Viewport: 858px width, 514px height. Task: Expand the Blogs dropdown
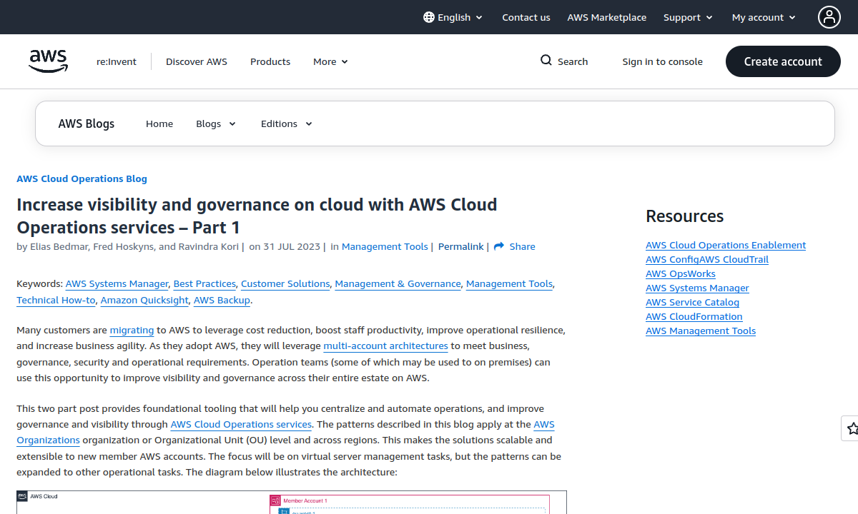click(216, 124)
